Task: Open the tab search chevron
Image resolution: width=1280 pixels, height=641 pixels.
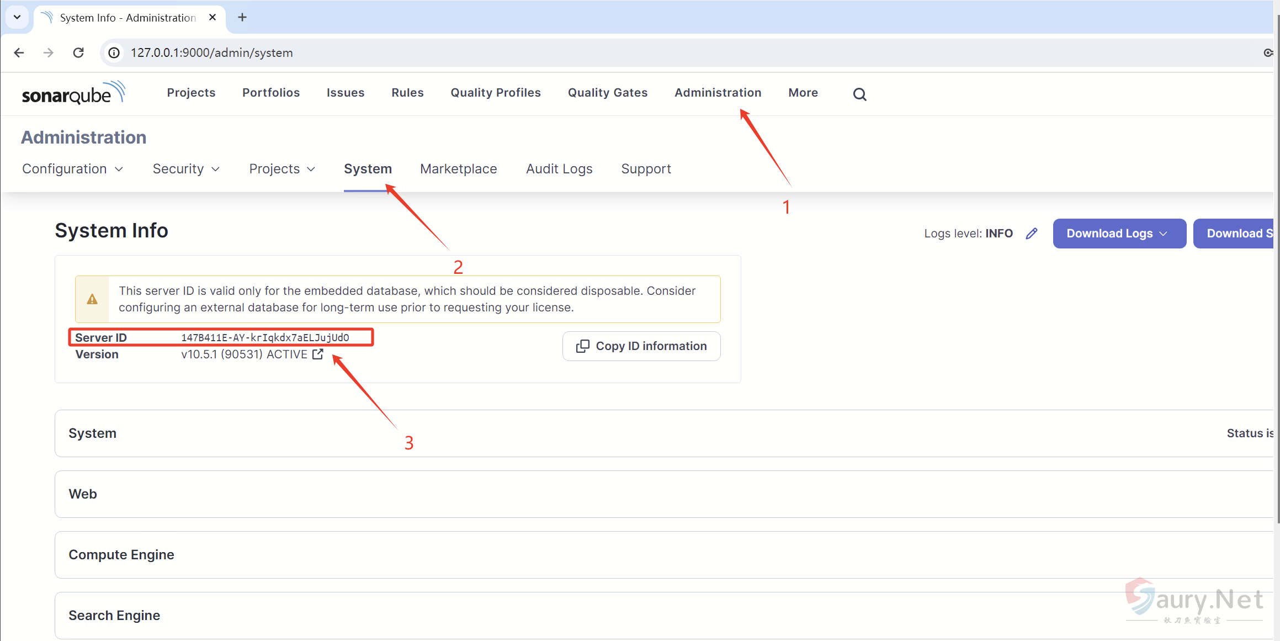Action: [x=17, y=17]
